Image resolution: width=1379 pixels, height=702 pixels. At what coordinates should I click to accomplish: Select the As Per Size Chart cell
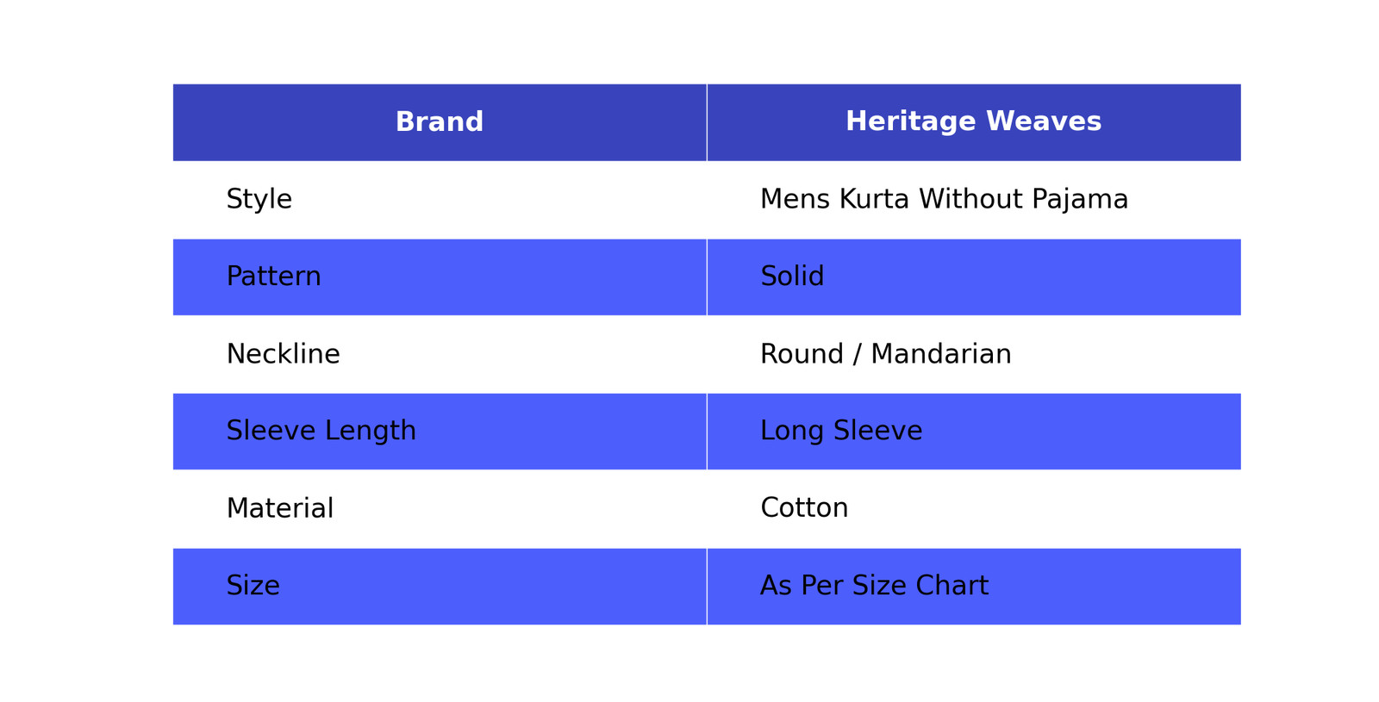click(x=874, y=586)
